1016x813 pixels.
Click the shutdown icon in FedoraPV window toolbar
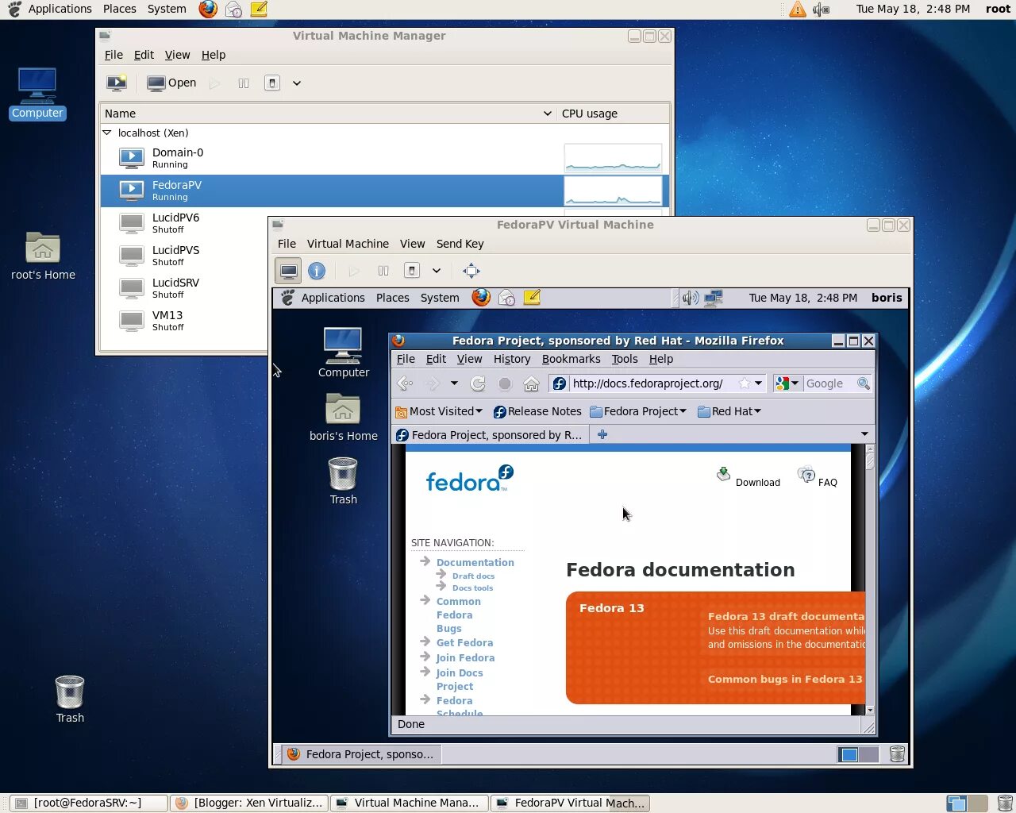pyautogui.click(x=412, y=271)
